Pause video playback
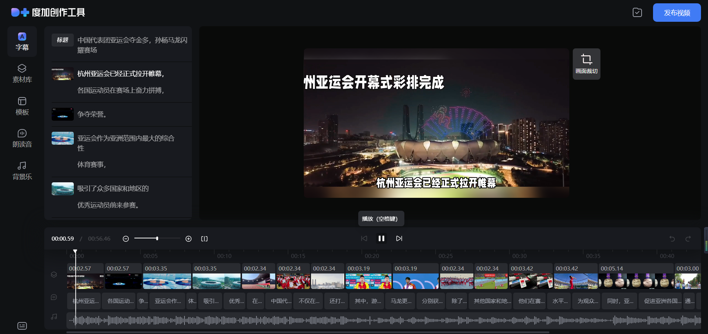 381,238
